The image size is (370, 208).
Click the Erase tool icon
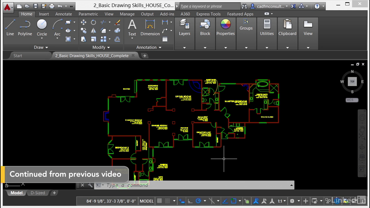[x=117, y=22]
